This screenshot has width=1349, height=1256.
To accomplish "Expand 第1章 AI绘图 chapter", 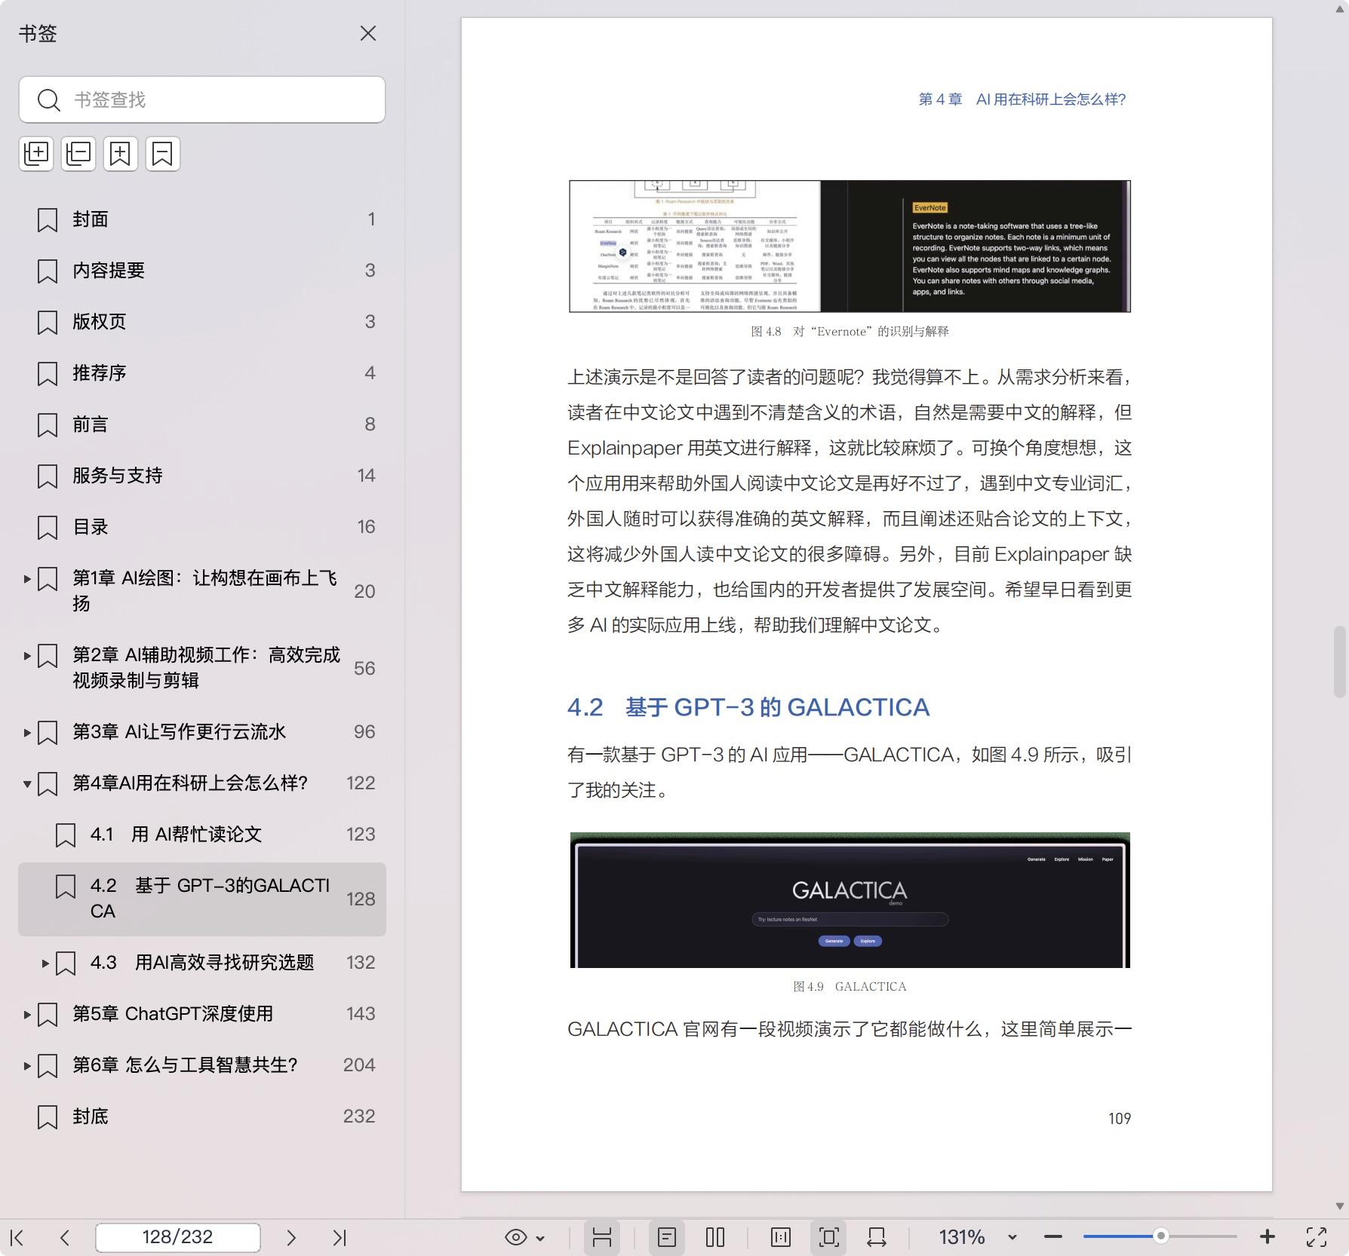I will (x=27, y=579).
